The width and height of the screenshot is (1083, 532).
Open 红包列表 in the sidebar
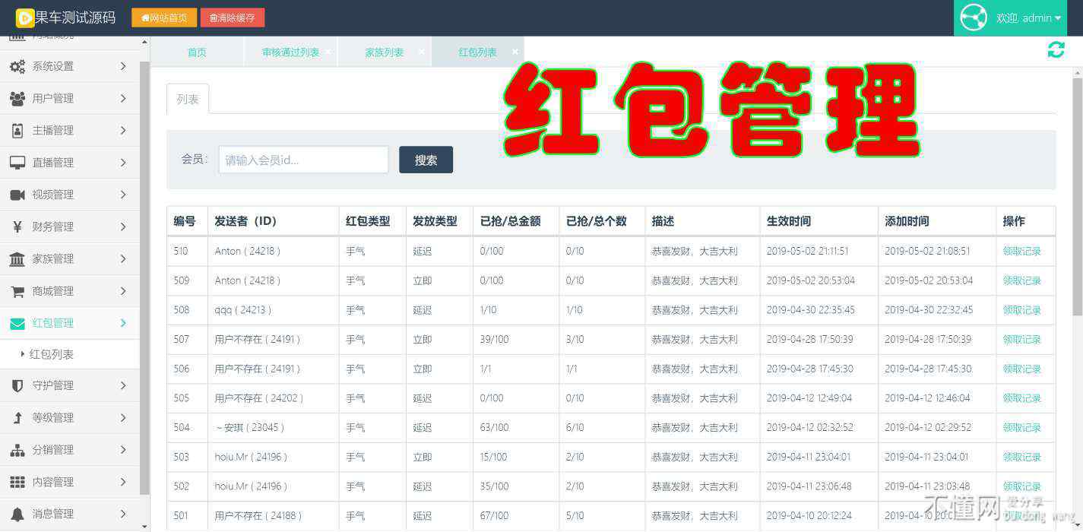[52, 354]
